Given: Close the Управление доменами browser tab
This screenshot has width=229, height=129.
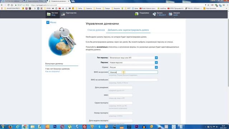Looking at the screenshot, I should tap(68, 1).
